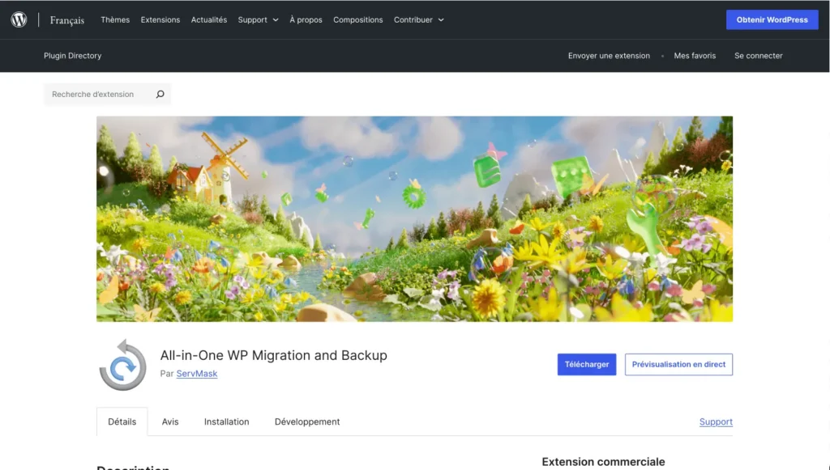Switch to the Installation tab
The height and width of the screenshot is (470, 830).
pyautogui.click(x=227, y=421)
